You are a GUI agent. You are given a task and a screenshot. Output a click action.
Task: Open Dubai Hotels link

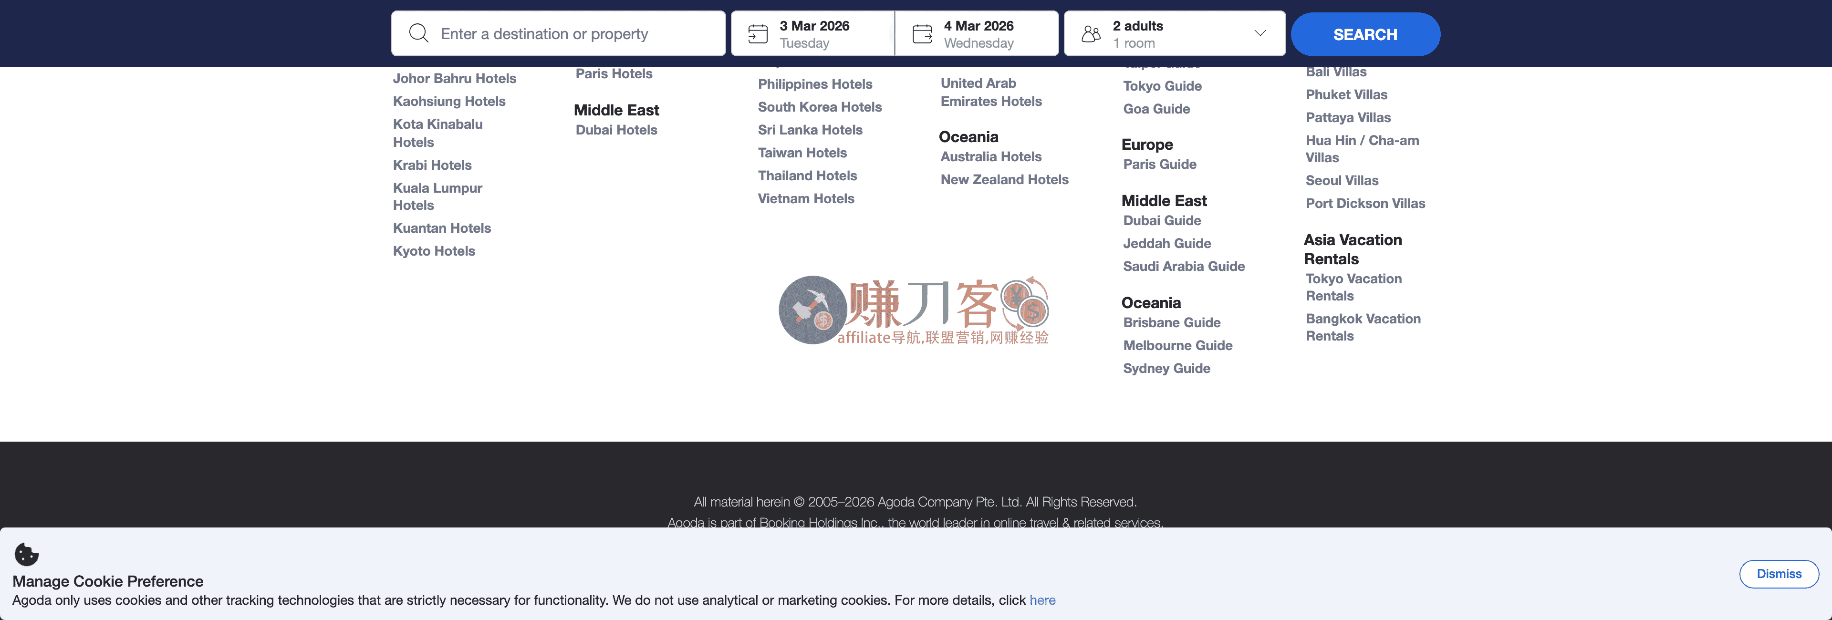[616, 130]
